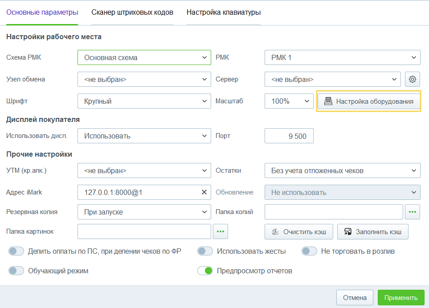Switch to Сканер штриховых кодов tab

tap(132, 12)
